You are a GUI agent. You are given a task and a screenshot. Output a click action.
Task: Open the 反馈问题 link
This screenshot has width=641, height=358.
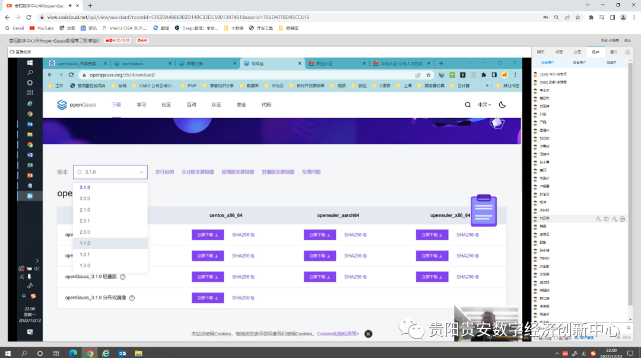click(x=311, y=172)
